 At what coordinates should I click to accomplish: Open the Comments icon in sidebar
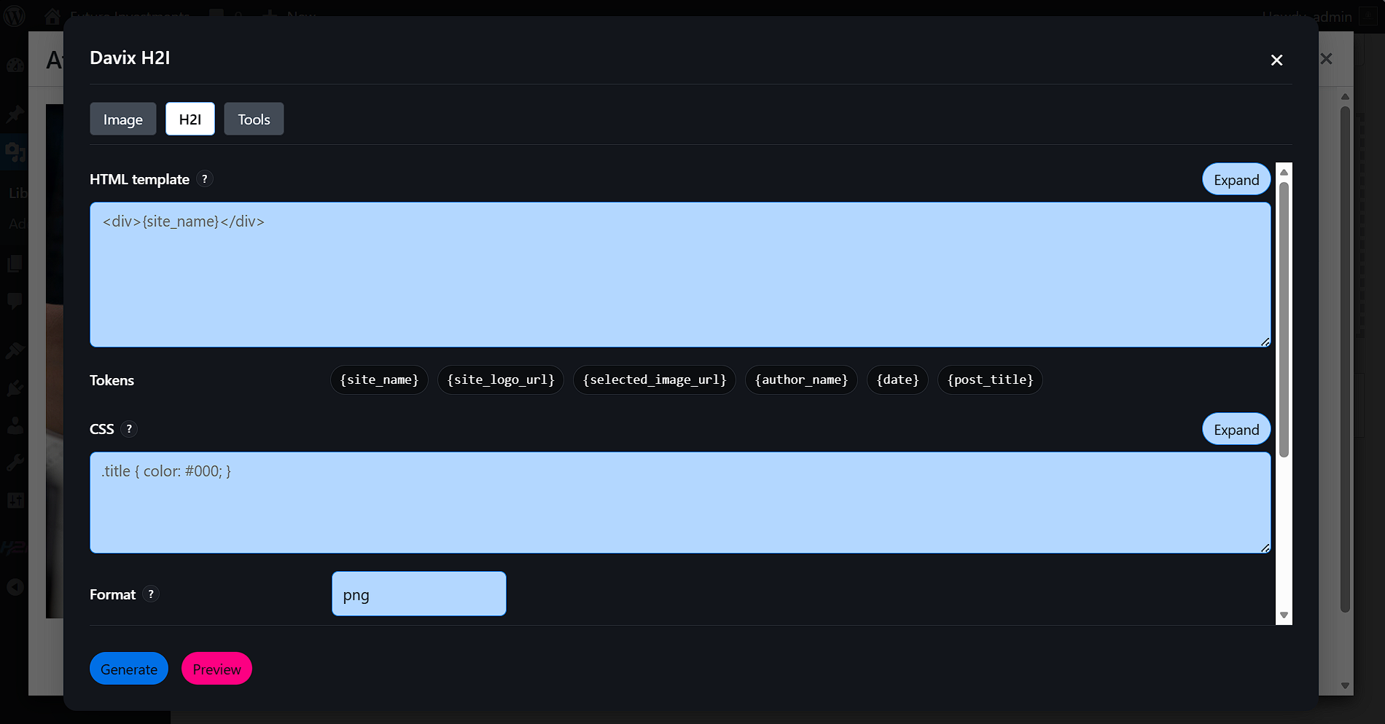coord(15,302)
